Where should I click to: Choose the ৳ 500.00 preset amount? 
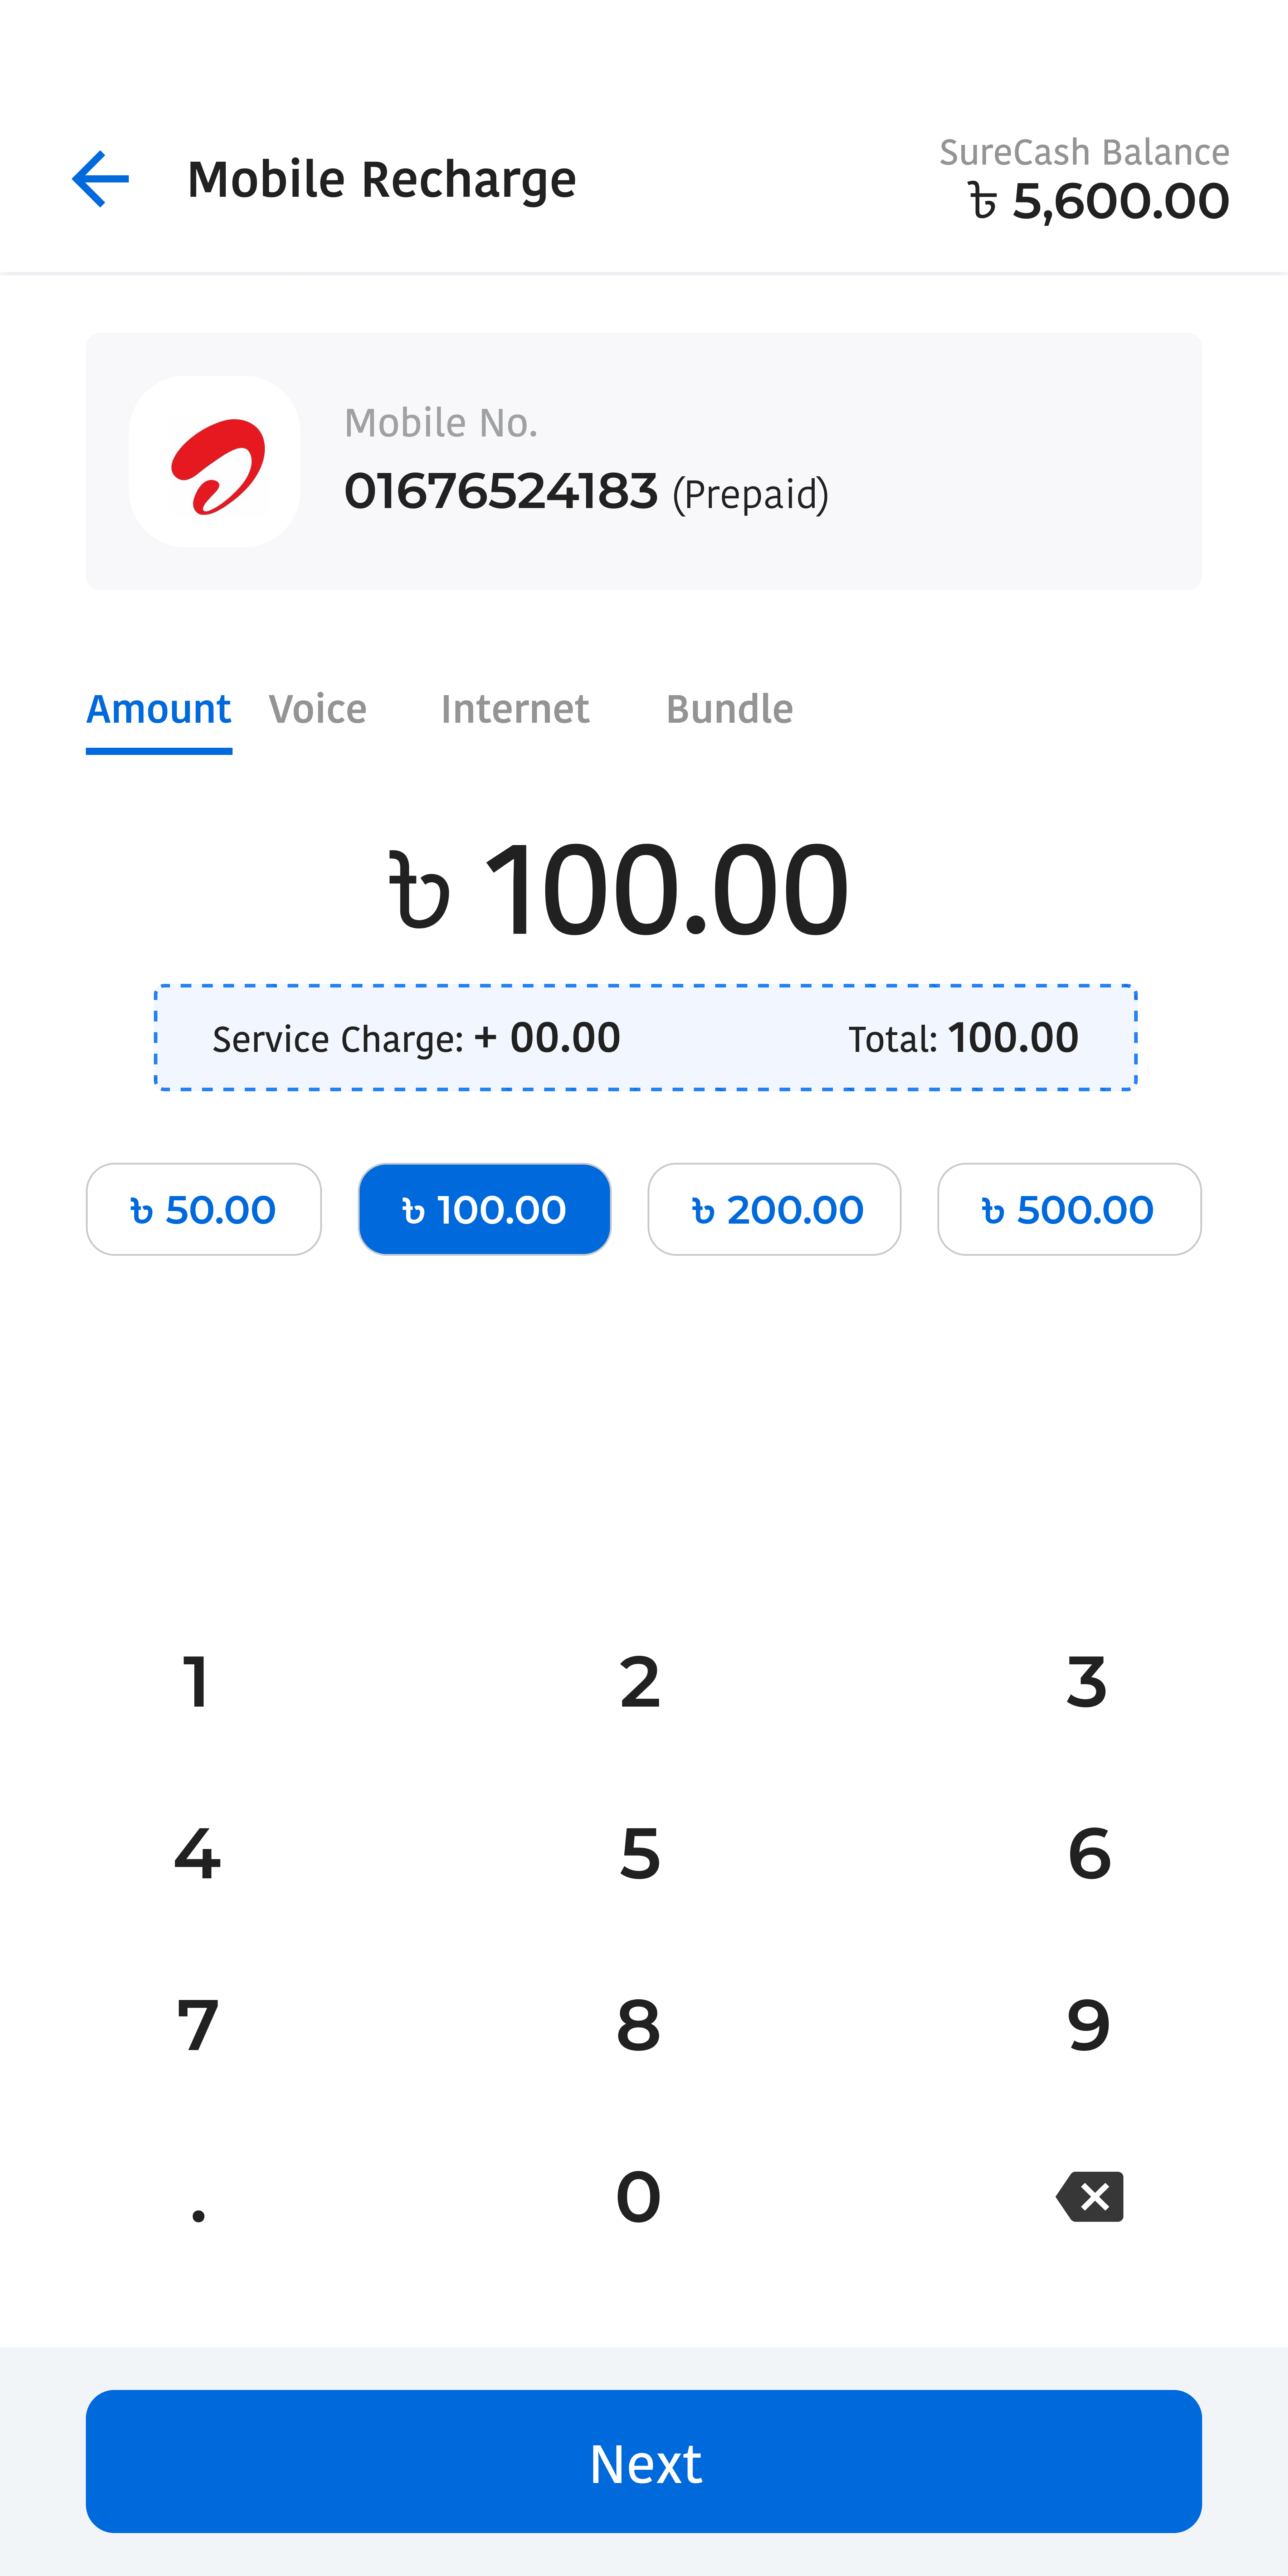[x=1069, y=1209]
